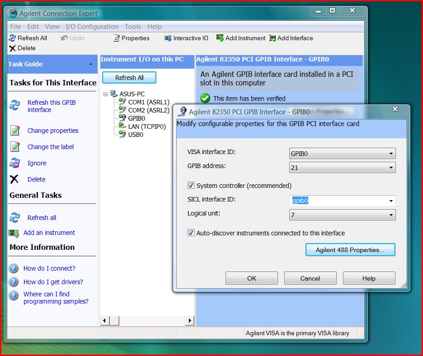Collapse the ASUS-PC tree node
This screenshot has width=423, height=356.
(105, 94)
